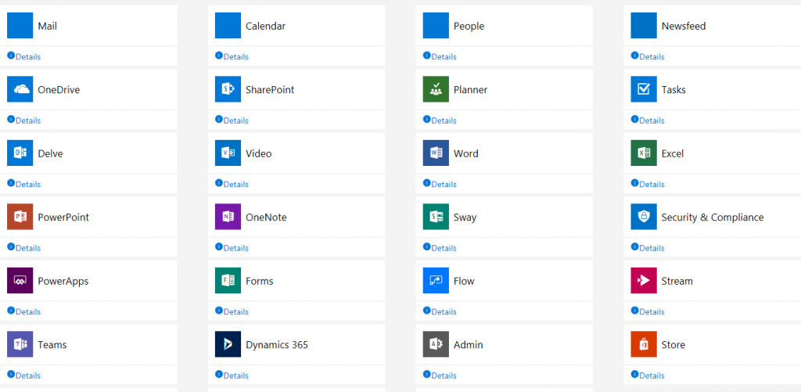View Details for Calendar
Viewport: 801px width, 392px height.
pyautogui.click(x=232, y=56)
